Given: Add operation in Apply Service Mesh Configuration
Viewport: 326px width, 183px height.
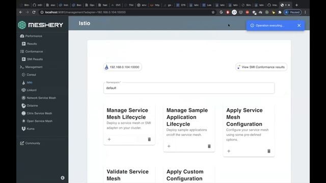Looking at the screenshot, I should click(229, 151).
